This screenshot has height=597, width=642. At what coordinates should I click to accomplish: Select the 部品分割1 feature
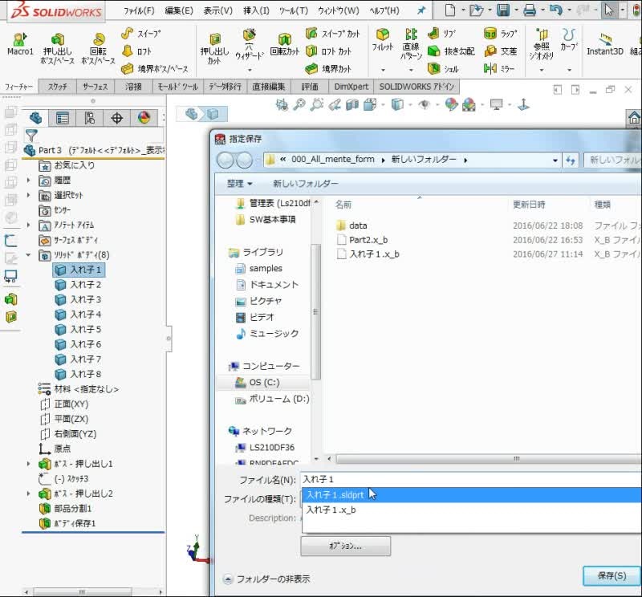click(66, 508)
